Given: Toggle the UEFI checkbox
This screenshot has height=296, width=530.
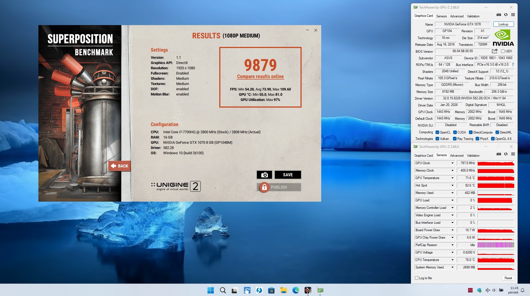Looking at the screenshot, I should [503, 51].
